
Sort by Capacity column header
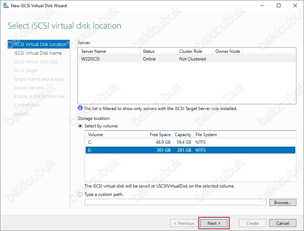[x=183, y=135]
